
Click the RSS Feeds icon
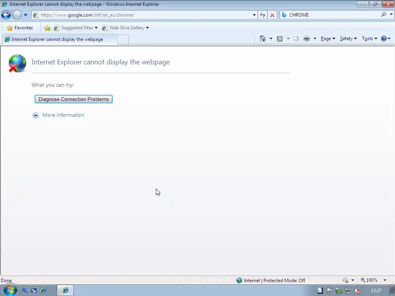tap(280, 39)
